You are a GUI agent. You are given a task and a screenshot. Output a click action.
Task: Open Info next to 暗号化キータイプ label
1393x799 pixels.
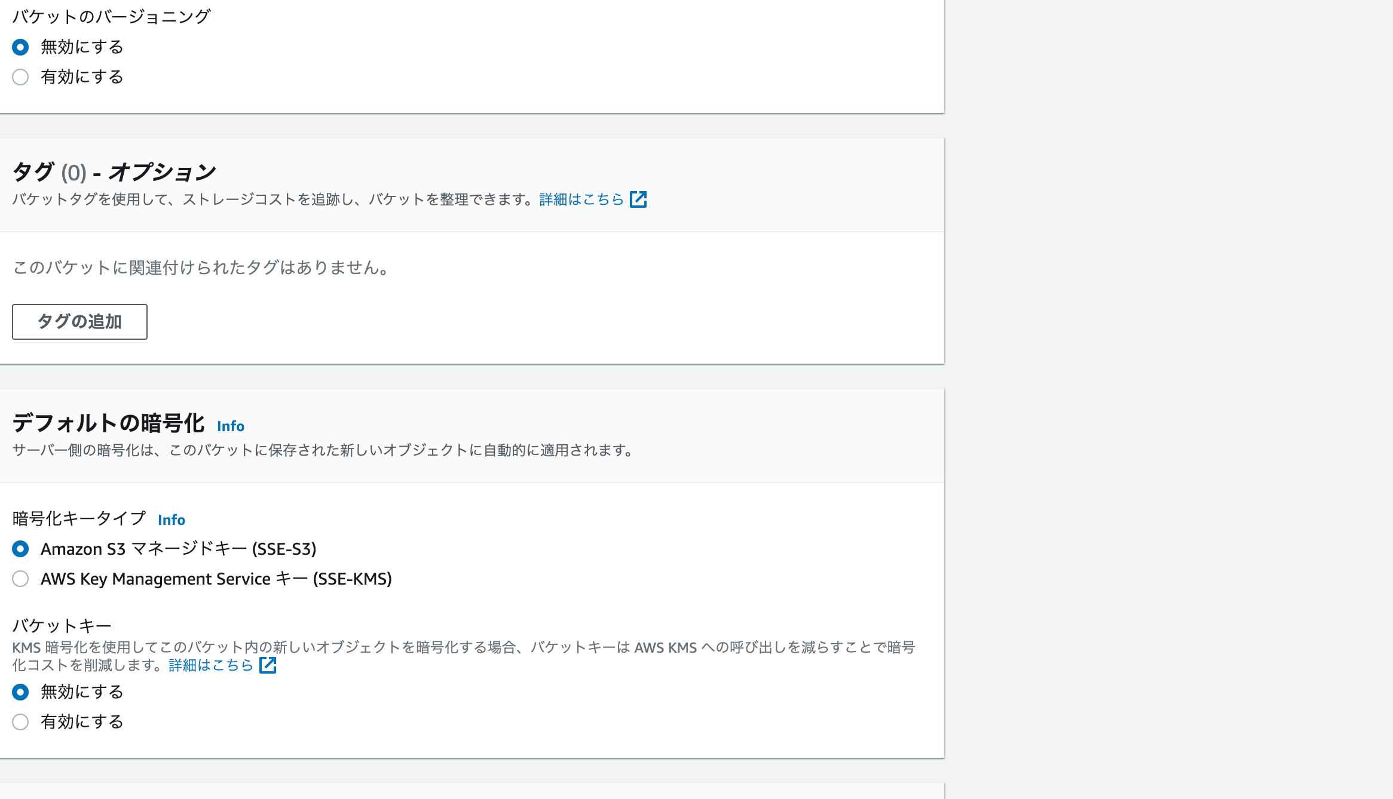pos(171,520)
